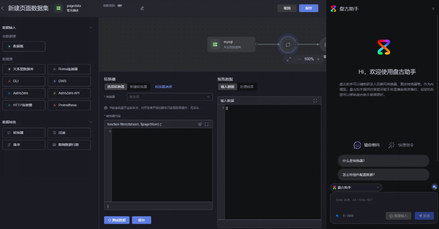Add a 排序 sort node
Screen dimensions: 439x229
[x=24, y=145]
